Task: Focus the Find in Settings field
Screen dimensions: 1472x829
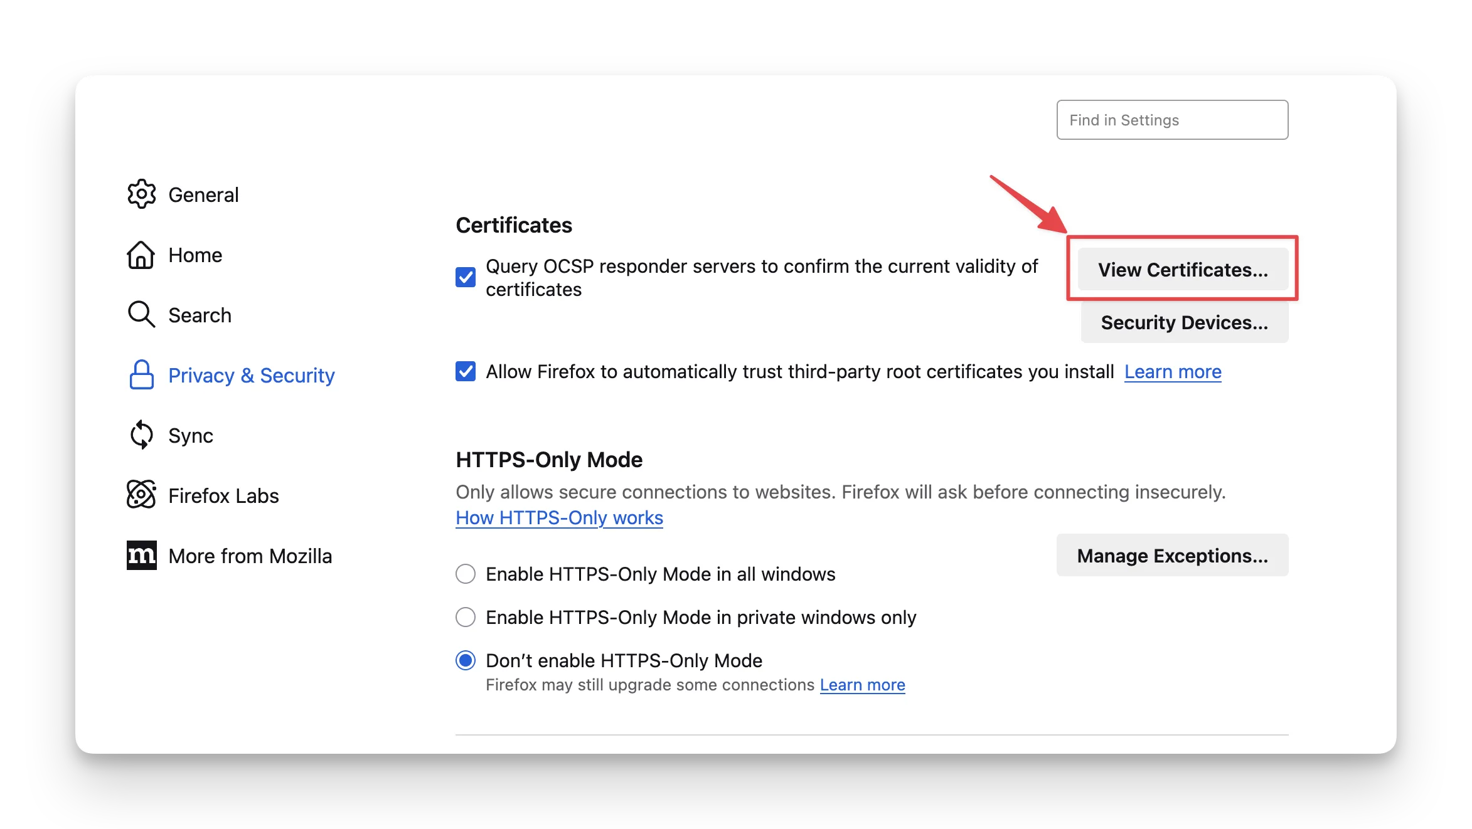Action: [x=1171, y=120]
